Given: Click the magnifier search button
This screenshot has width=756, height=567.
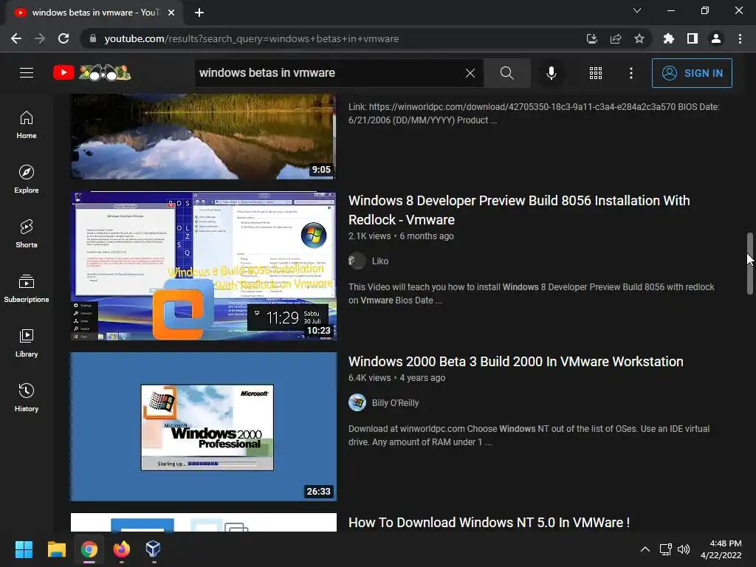Looking at the screenshot, I should [x=506, y=73].
